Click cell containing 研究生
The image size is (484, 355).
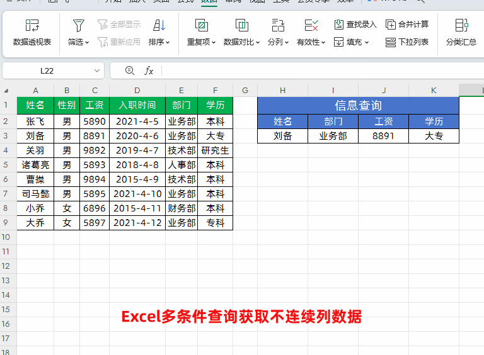pyautogui.click(x=215, y=150)
